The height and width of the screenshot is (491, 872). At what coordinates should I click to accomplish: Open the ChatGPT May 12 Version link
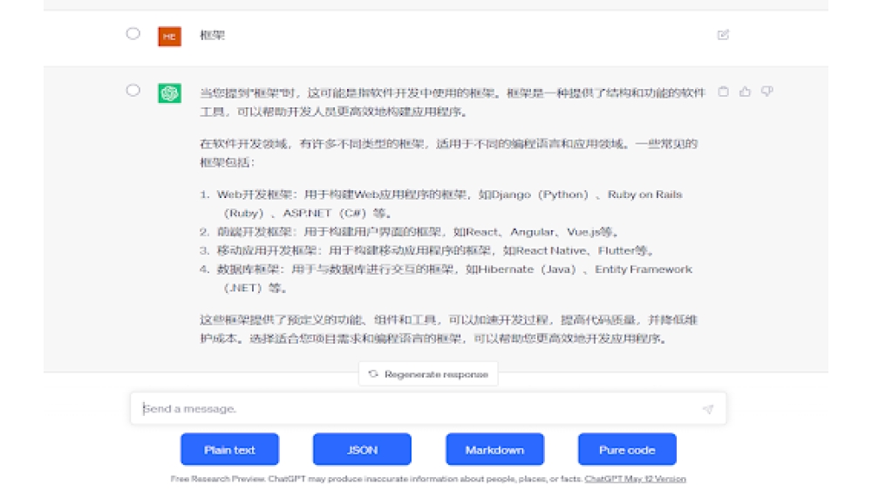[x=635, y=479]
